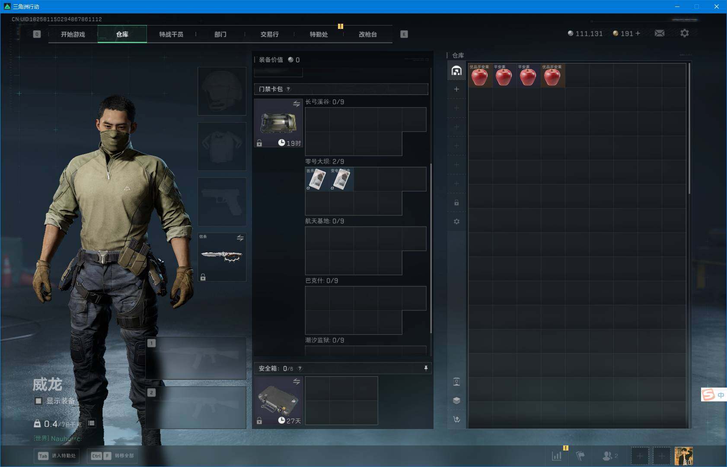Pin the 安全箱 panel with the pushpin icon

click(426, 368)
